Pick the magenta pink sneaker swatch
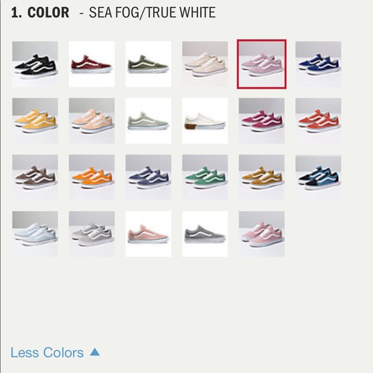Screen dimensions: 373x373 [262, 121]
